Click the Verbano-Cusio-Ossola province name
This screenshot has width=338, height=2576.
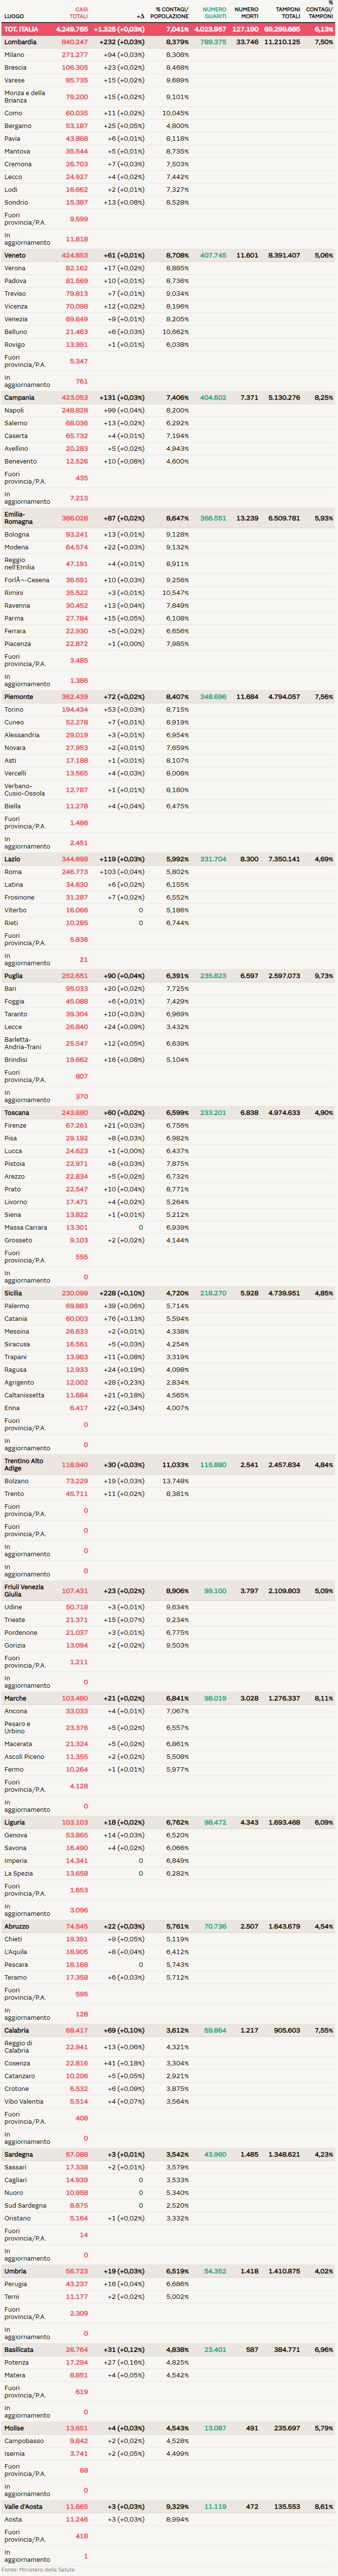[25, 790]
